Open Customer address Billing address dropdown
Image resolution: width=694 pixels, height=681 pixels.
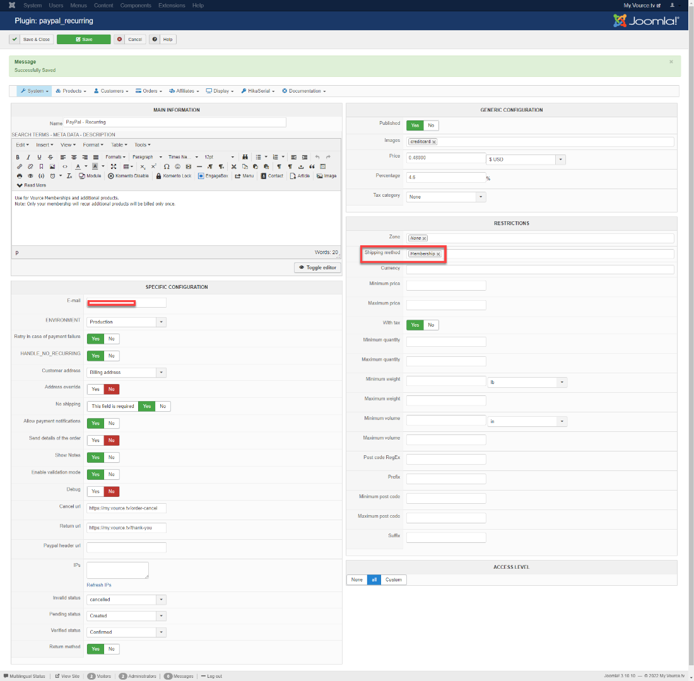pyautogui.click(x=127, y=373)
